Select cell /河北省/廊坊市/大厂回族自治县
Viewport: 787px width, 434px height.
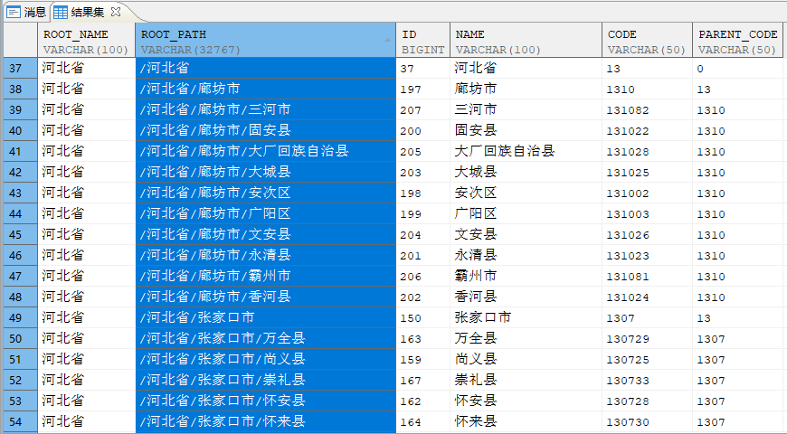pos(266,152)
